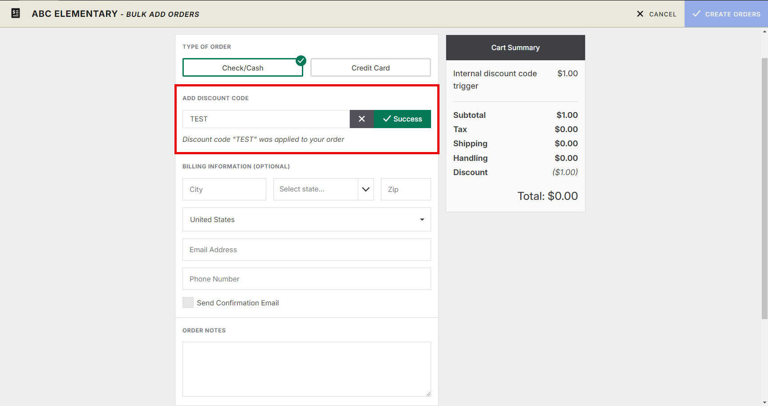The height and width of the screenshot is (406, 768).
Task: Click the X icon next to Cancel
Action: pos(640,14)
